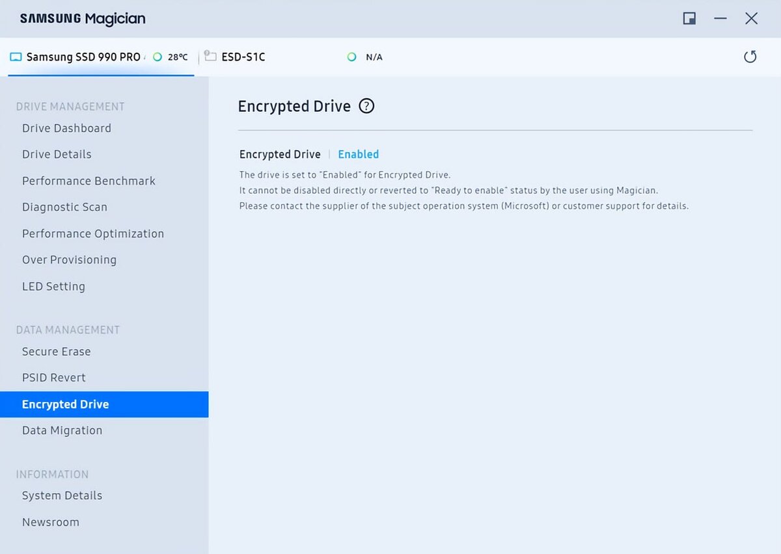This screenshot has width=781, height=554.
Task: Click the Samsung Magician logo
Action: click(x=83, y=19)
